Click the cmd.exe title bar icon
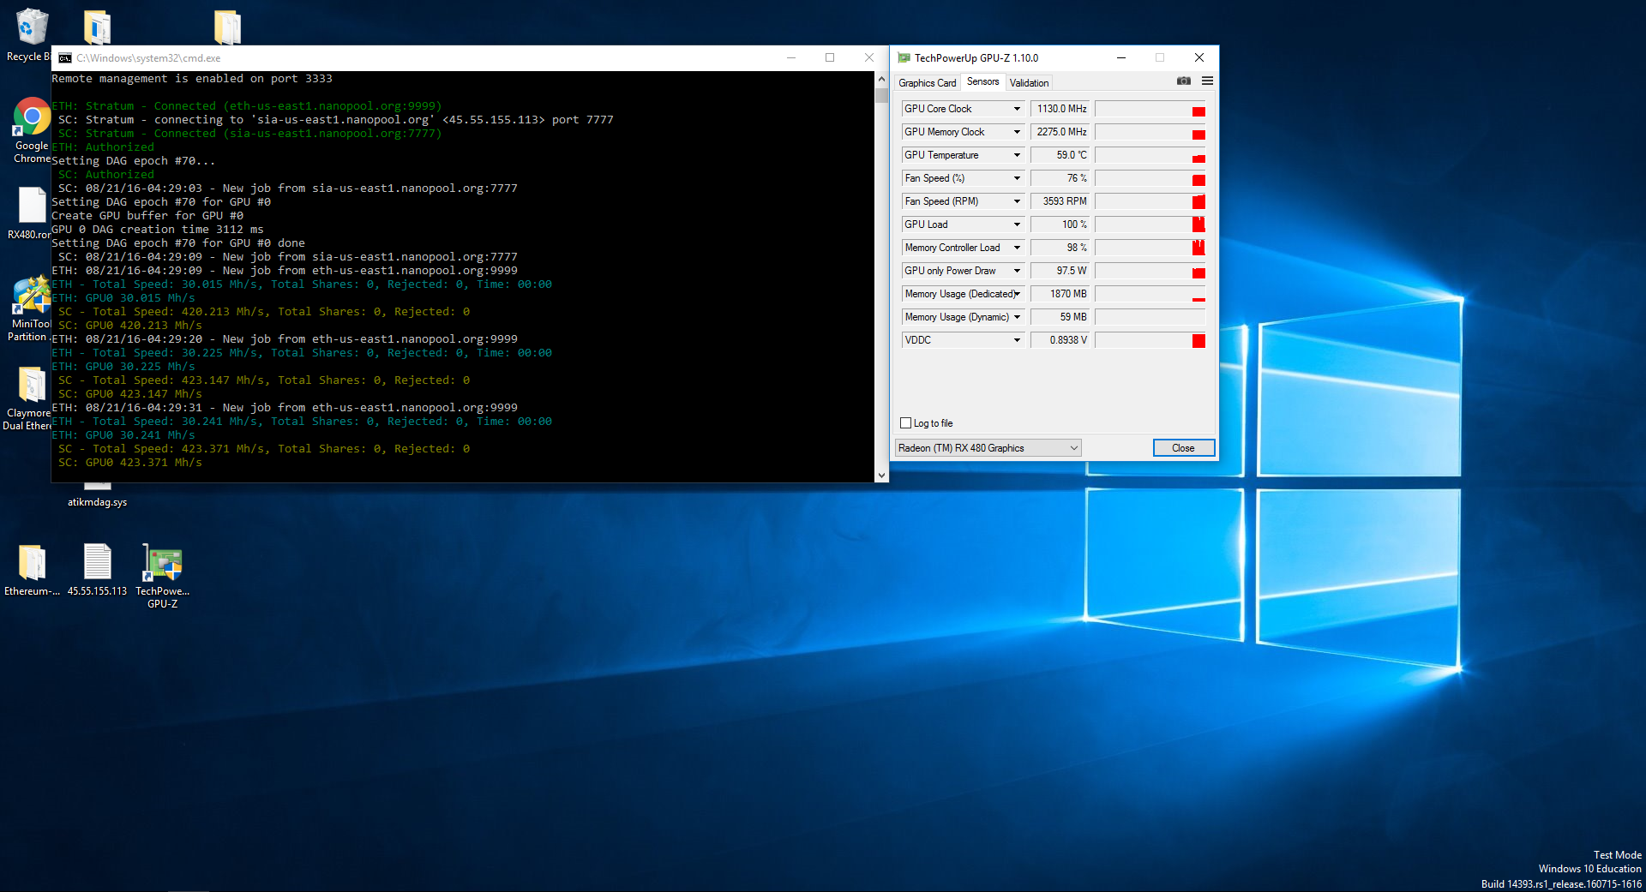Viewport: 1646px width, 892px height. point(65,58)
